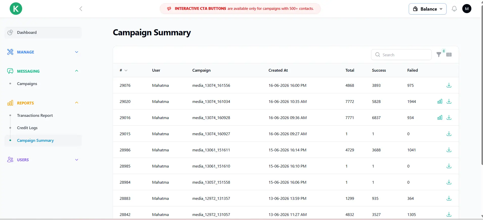The image size is (483, 220).
Task: Sort by the # column arrow
Action: tap(126, 70)
